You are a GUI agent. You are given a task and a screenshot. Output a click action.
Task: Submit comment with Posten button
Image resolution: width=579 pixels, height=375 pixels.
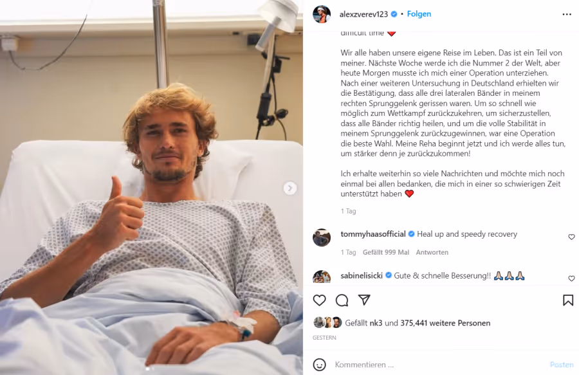pos(562,365)
